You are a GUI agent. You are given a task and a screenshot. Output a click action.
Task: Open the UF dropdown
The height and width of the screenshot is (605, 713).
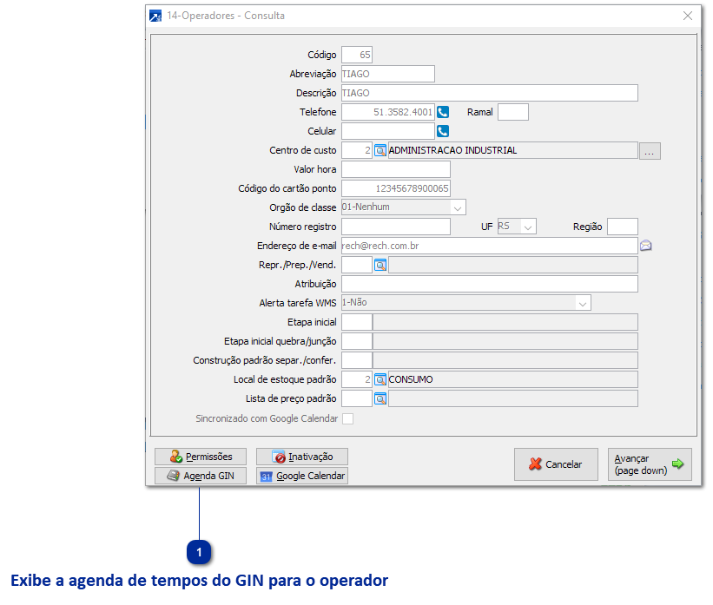pos(528,227)
